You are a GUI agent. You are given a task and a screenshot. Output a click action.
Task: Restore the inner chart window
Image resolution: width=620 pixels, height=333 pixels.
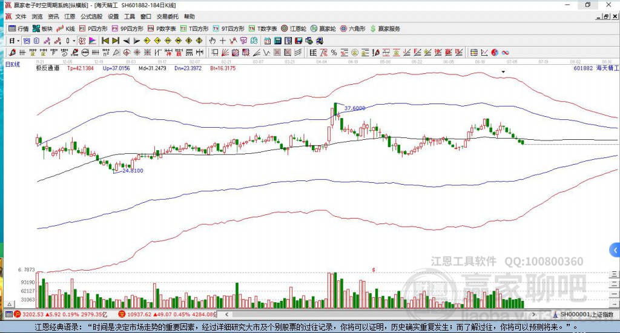tap(606, 16)
